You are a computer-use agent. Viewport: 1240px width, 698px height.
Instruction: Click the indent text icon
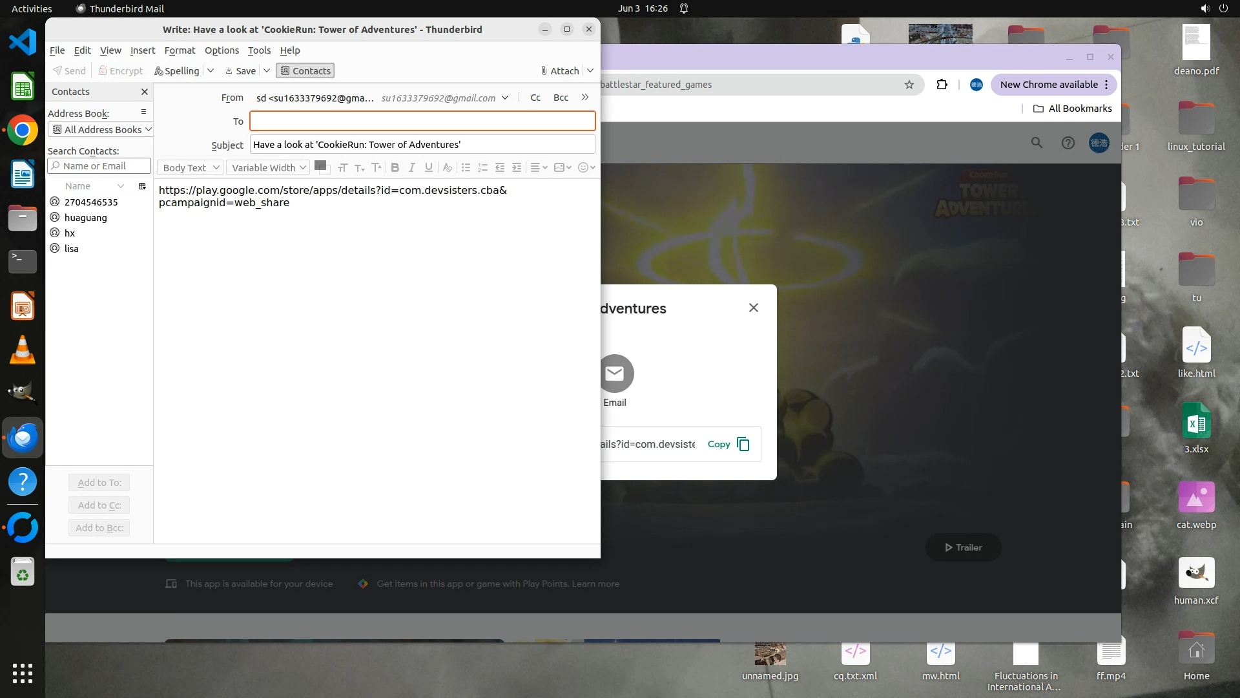(x=517, y=167)
